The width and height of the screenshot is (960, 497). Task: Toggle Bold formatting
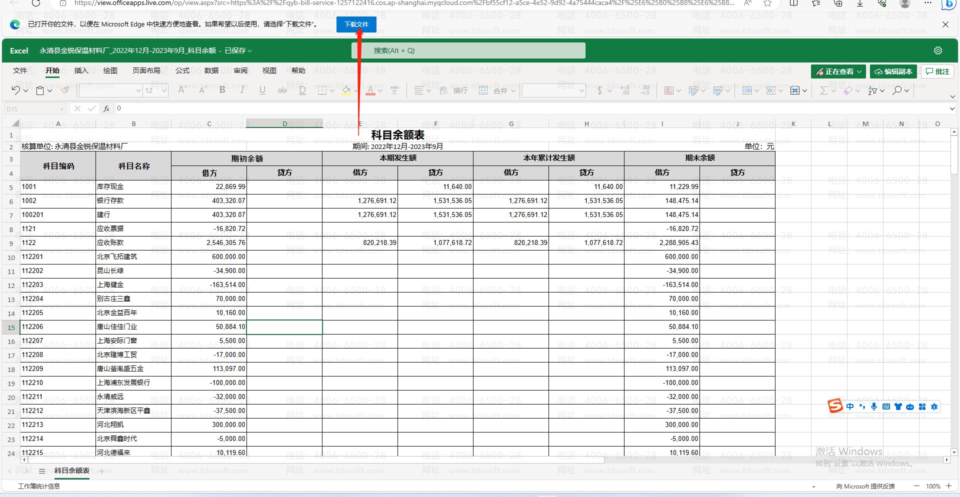(222, 90)
